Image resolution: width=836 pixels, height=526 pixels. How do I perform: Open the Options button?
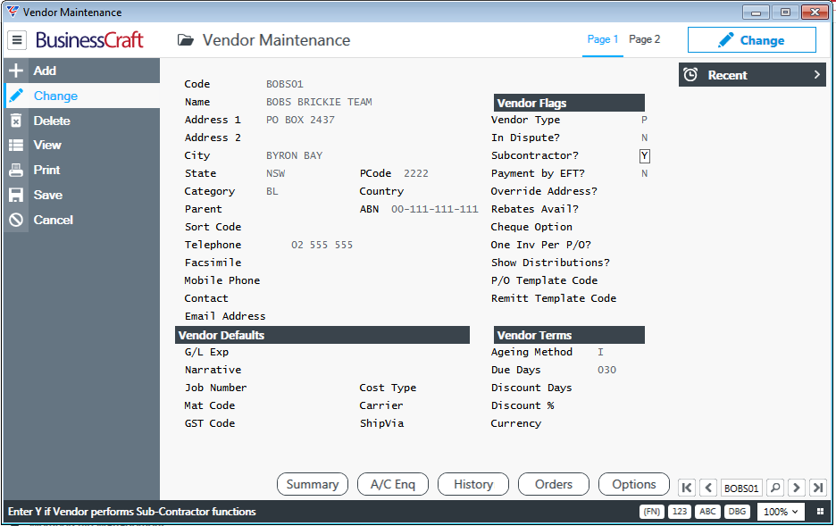click(634, 484)
